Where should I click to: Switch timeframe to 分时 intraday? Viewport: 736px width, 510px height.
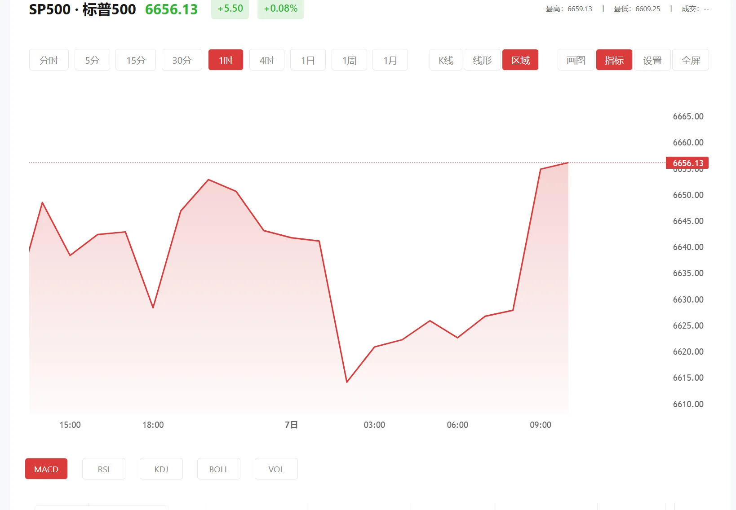coord(49,60)
